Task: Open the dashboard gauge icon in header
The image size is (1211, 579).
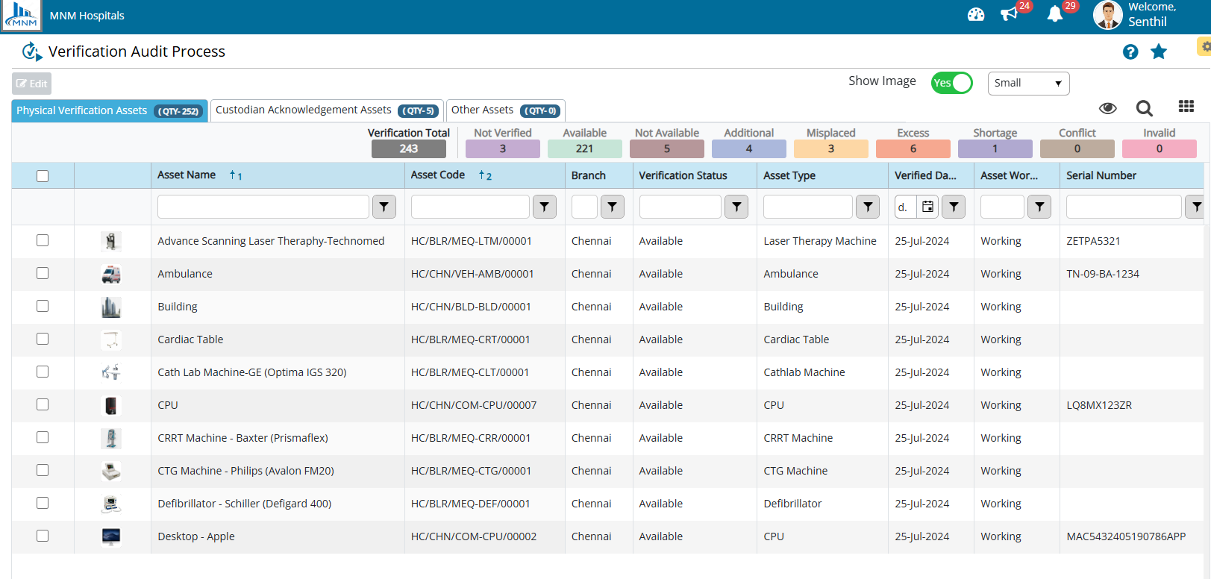Action: tap(976, 15)
